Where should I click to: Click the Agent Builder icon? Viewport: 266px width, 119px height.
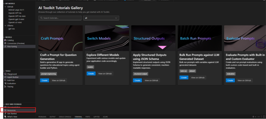[5, 77]
